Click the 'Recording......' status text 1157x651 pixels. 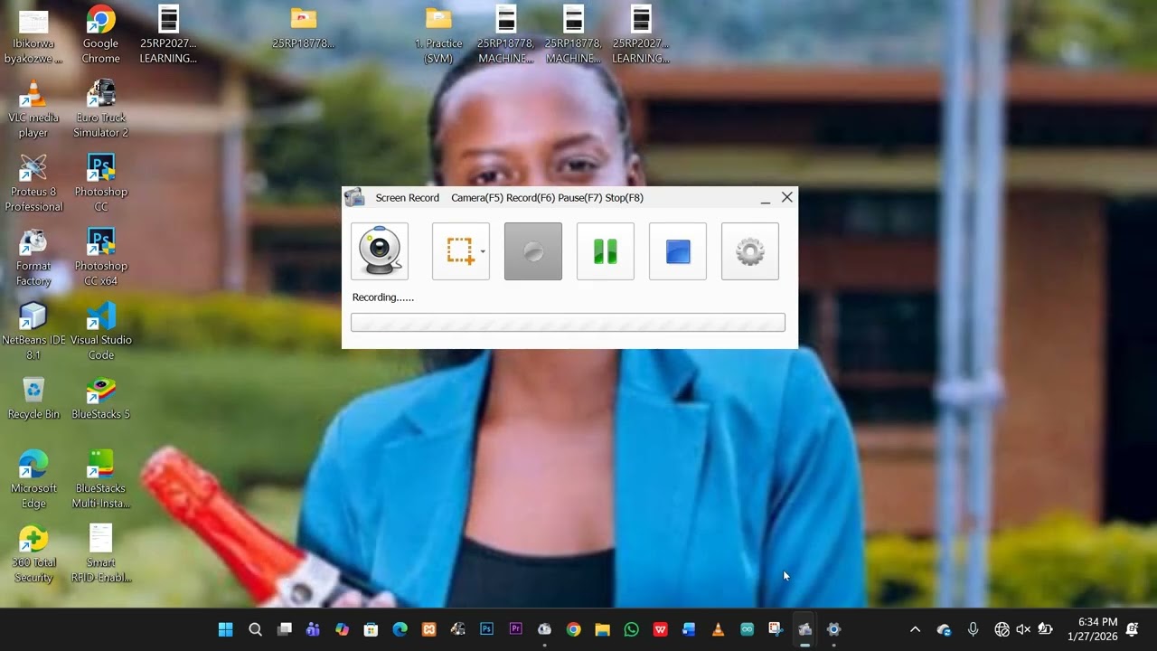point(383,297)
